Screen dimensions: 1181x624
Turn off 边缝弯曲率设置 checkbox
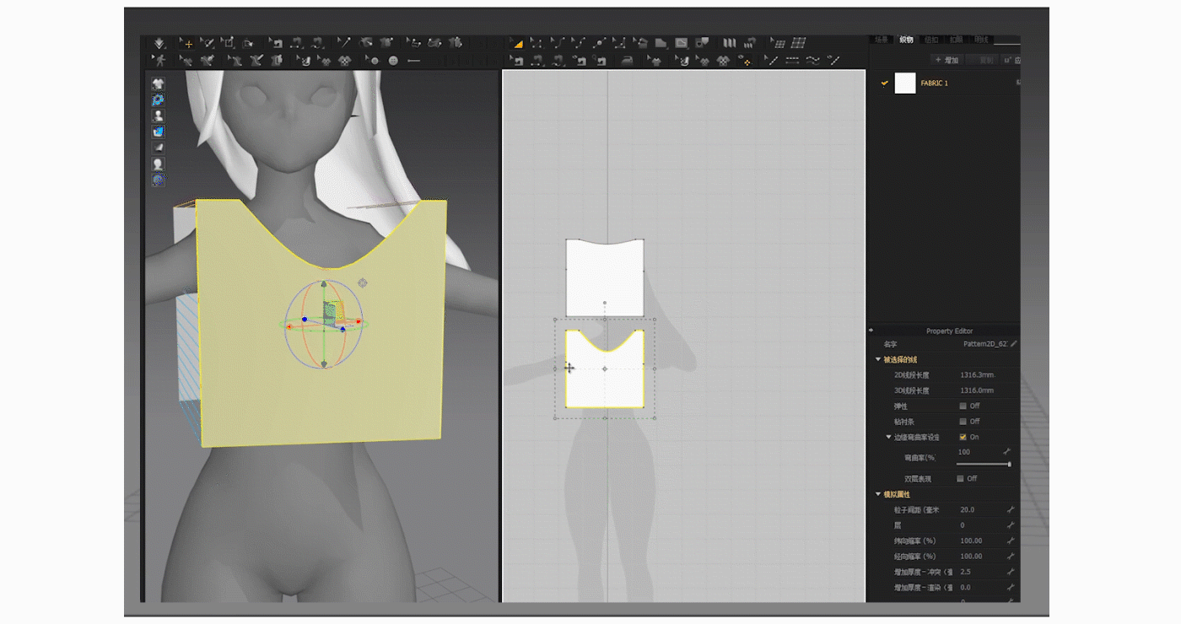(x=963, y=437)
